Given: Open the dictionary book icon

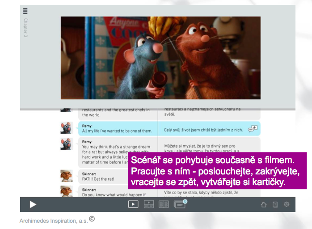Looking at the screenshot, I should click(275, 204).
